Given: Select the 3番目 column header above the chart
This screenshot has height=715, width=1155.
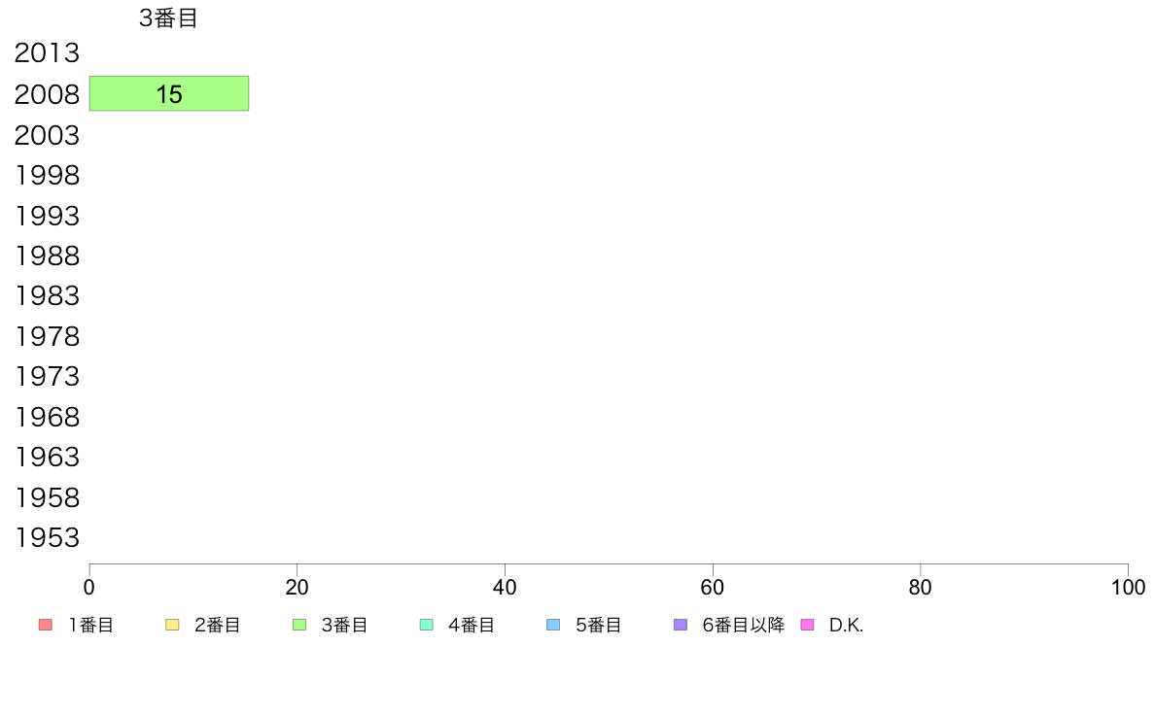Looking at the screenshot, I should pyautogui.click(x=168, y=18).
